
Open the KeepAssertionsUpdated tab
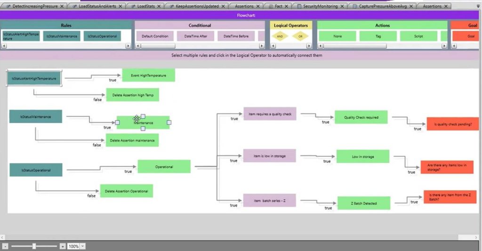click(197, 7)
